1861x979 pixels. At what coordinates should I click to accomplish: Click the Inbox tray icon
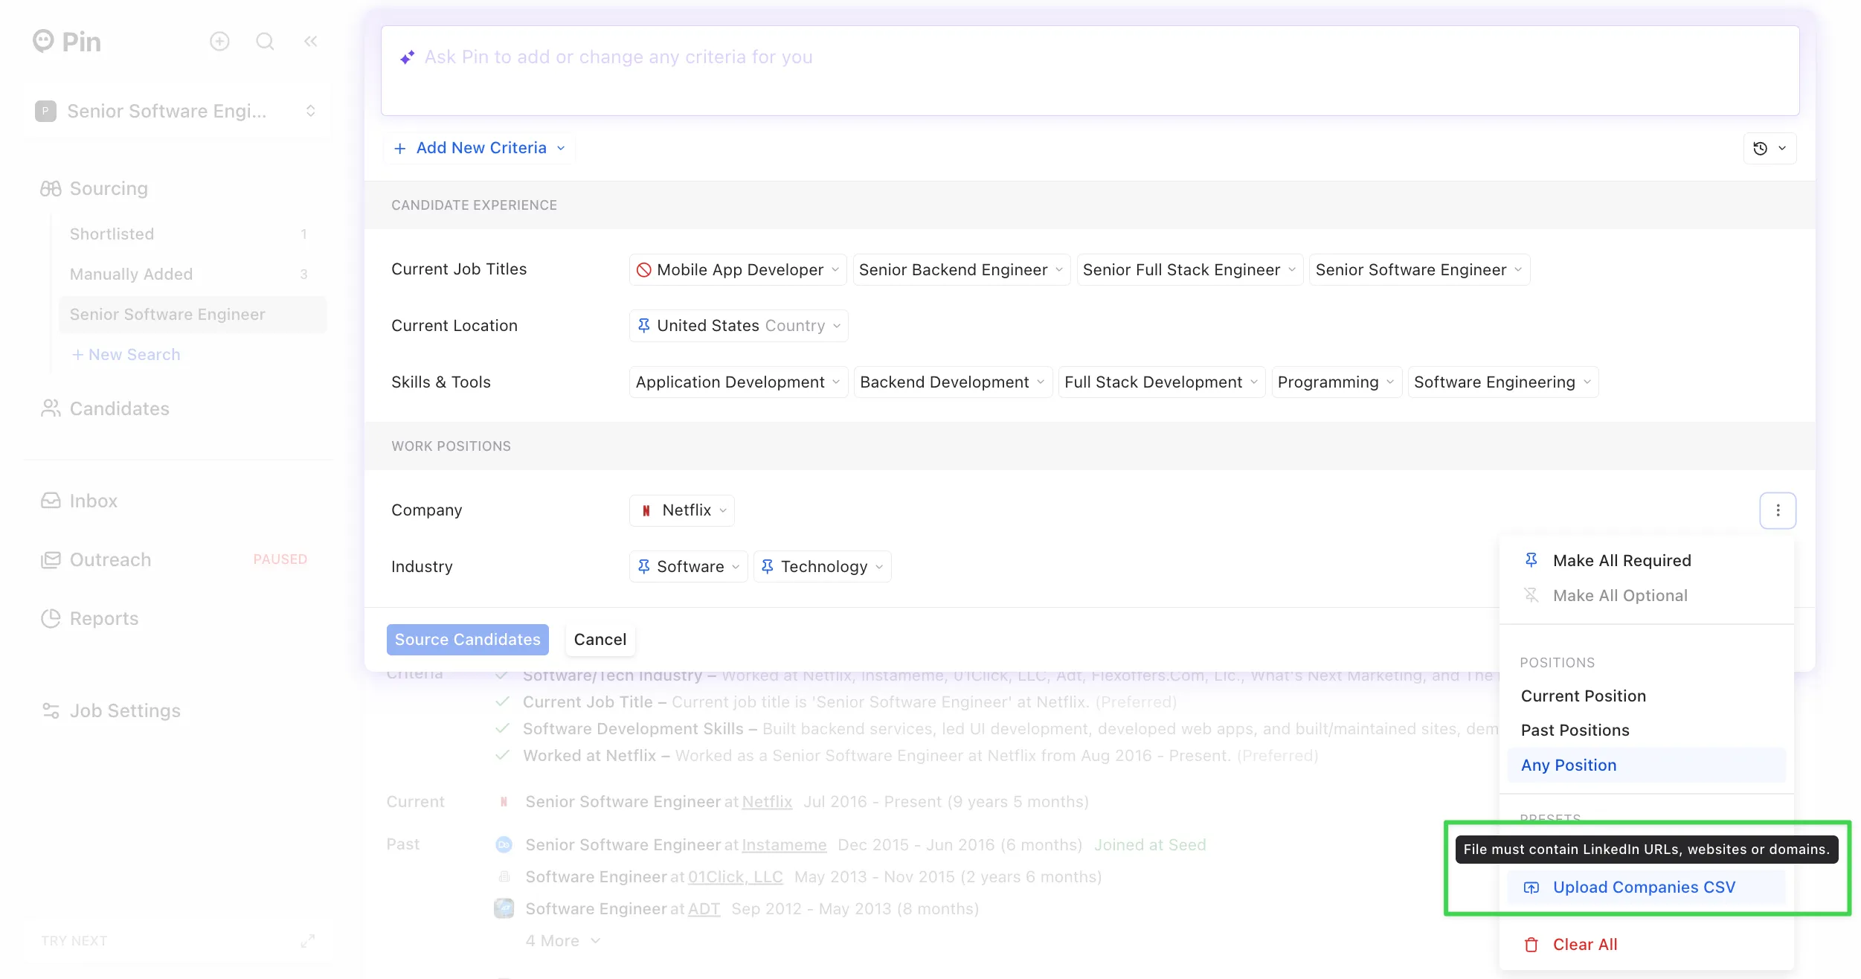click(x=51, y=501)
